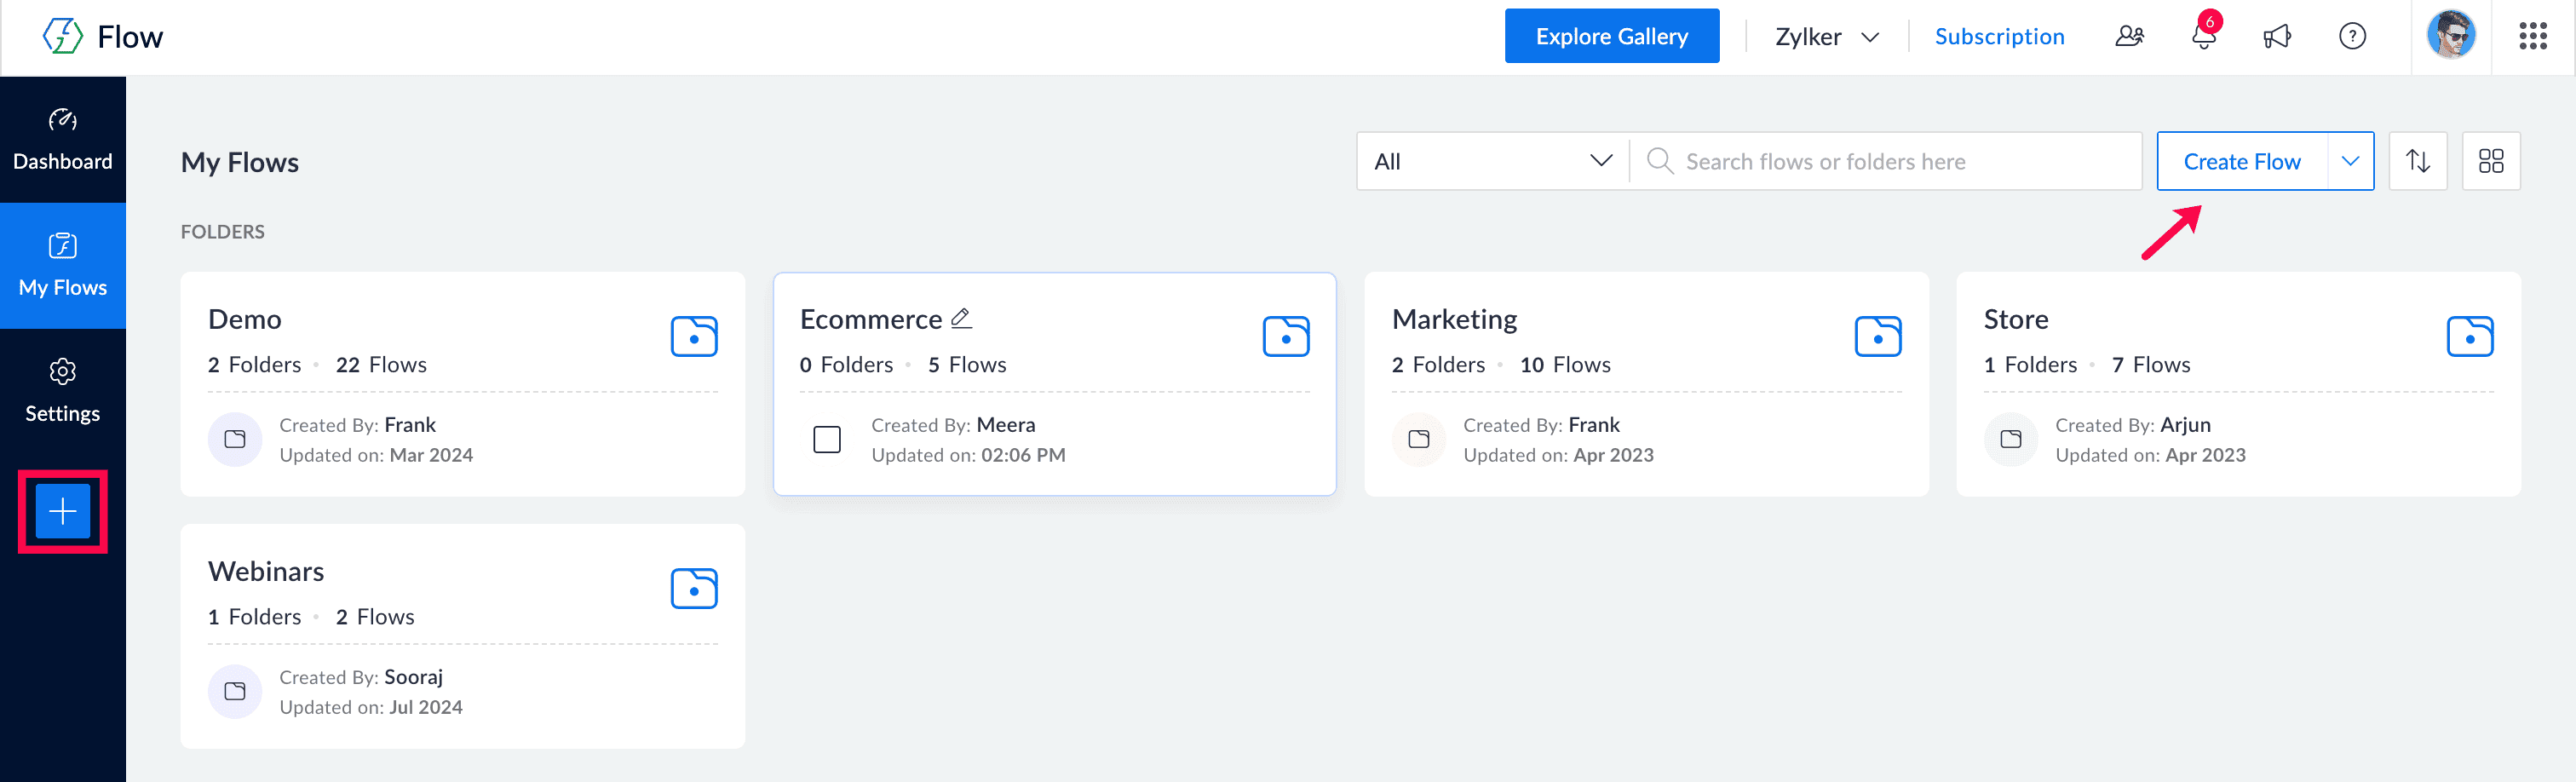Screen dimensions: 2576x782
Task: Open the announcements megaphone icon
Action: [x=2277, y=37]
